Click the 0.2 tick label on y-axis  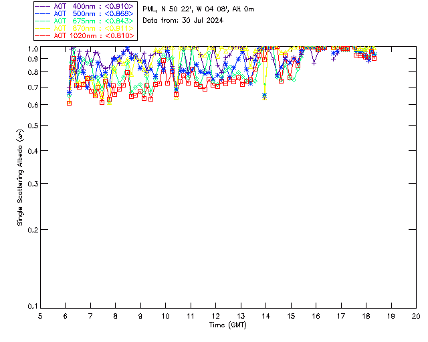(x=33, y=229)
